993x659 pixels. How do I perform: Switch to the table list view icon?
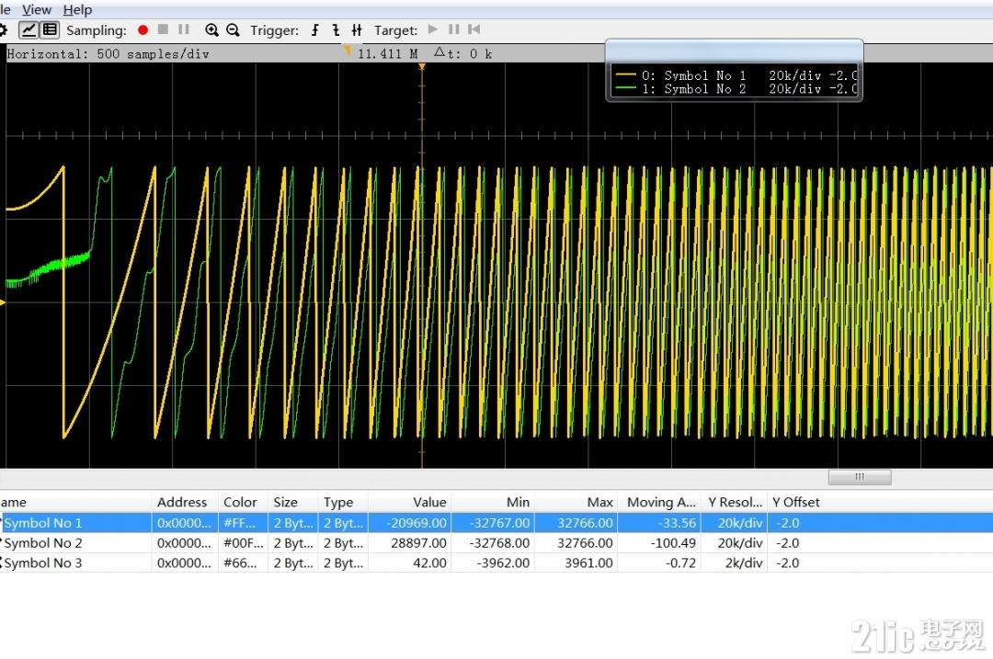pyautogui.click(x=50, y=29)
